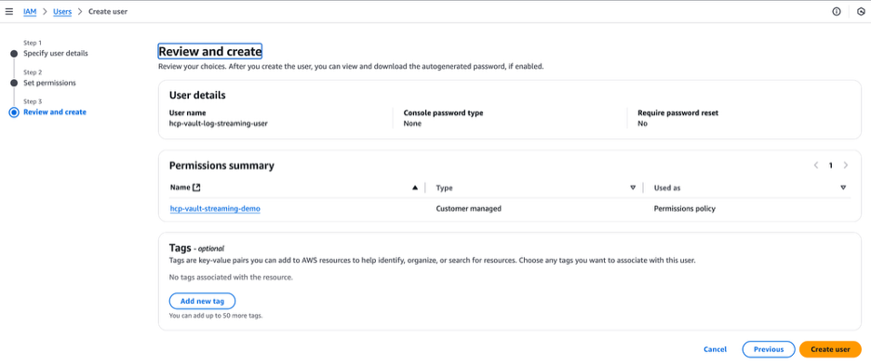Screen dimensions: 871x364
Task: Open the hamburger navigation menu
Action: coord(9,11)
